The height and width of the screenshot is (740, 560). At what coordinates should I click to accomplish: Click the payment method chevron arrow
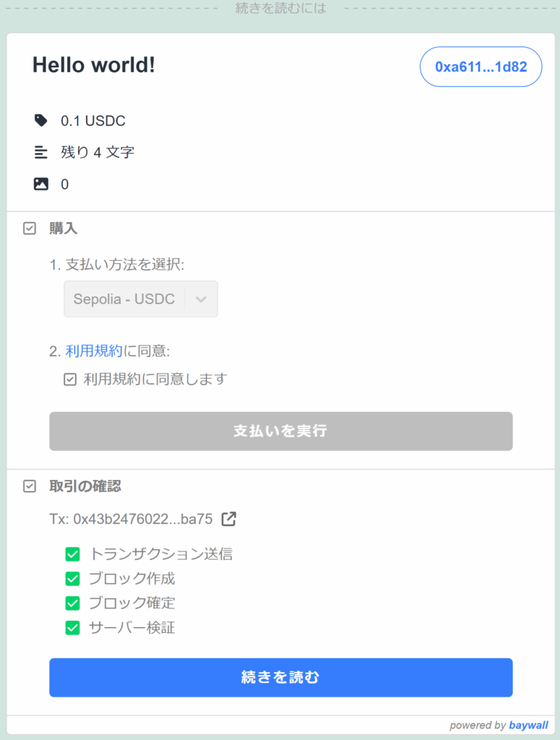202,299
